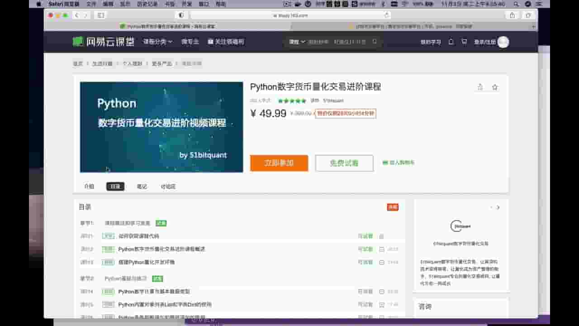This screenshot has height=326, width=579.
Task: Click the user avatar icon
Action: click(x=503, y=42)
